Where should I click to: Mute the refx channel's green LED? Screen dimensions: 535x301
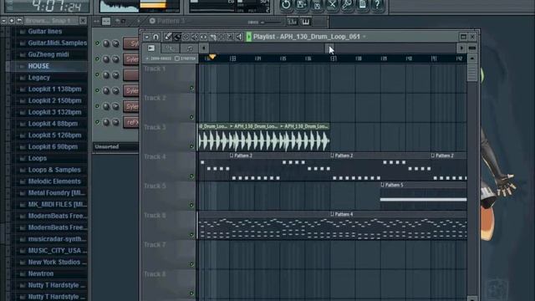(x=97, y=122)
